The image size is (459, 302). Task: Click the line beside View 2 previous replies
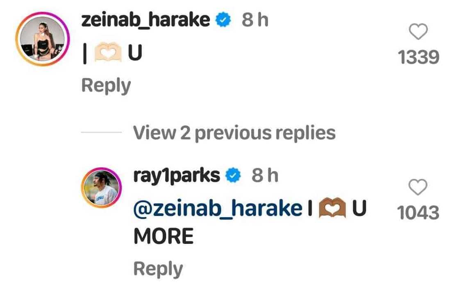click(x=101, y=132)
